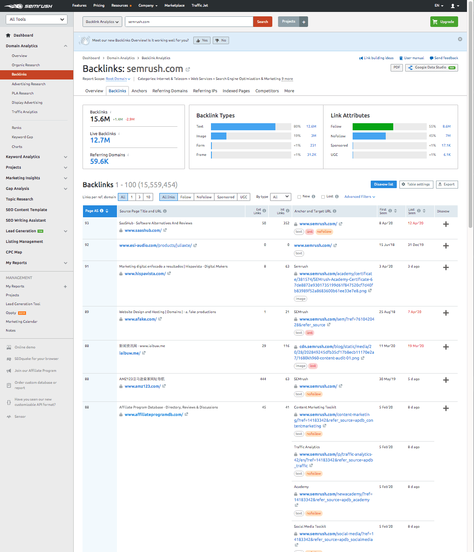Select Follow links filter toggle
This screenshot has height=552, width=474.
pos(186,197)
